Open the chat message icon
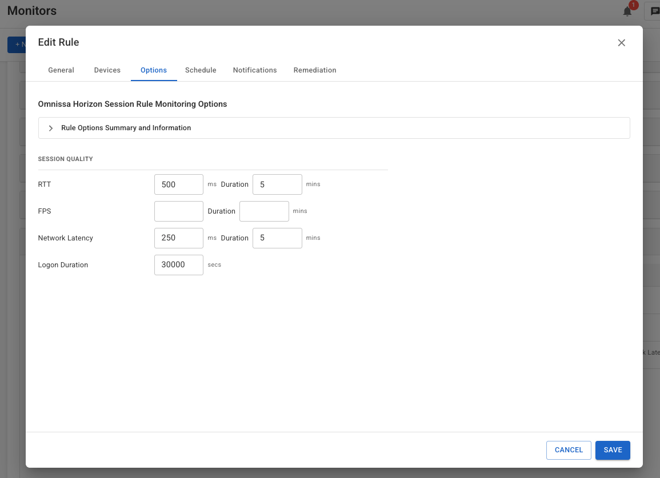This screenshot has width=660, height=478. click(x=654, y=11)
